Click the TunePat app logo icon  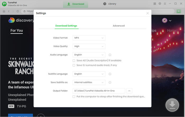pos(4,4)
